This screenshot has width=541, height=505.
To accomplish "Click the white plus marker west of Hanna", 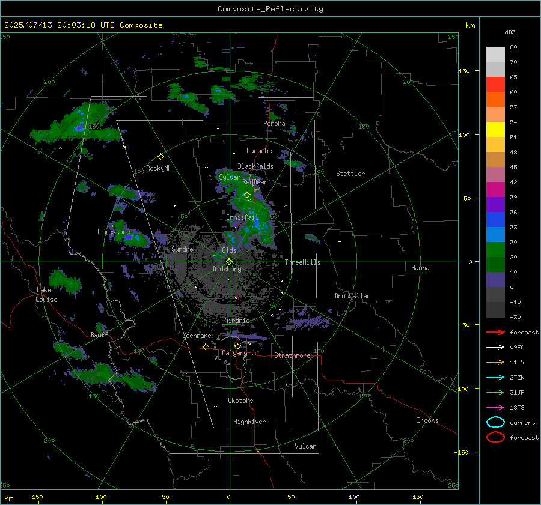I will tap(340, 241).
